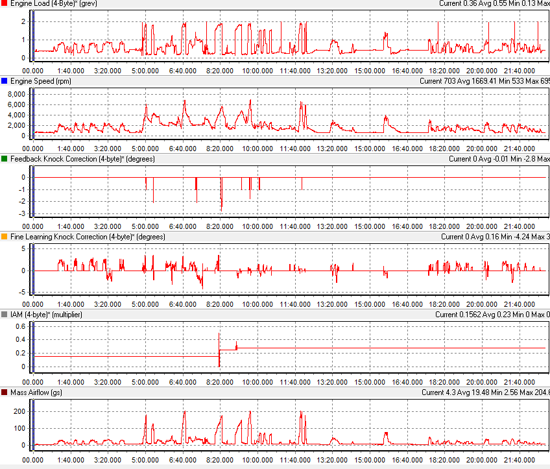
Task: Select the Engine Speed (rpm) title label
Action: click(x=41, y=81)
